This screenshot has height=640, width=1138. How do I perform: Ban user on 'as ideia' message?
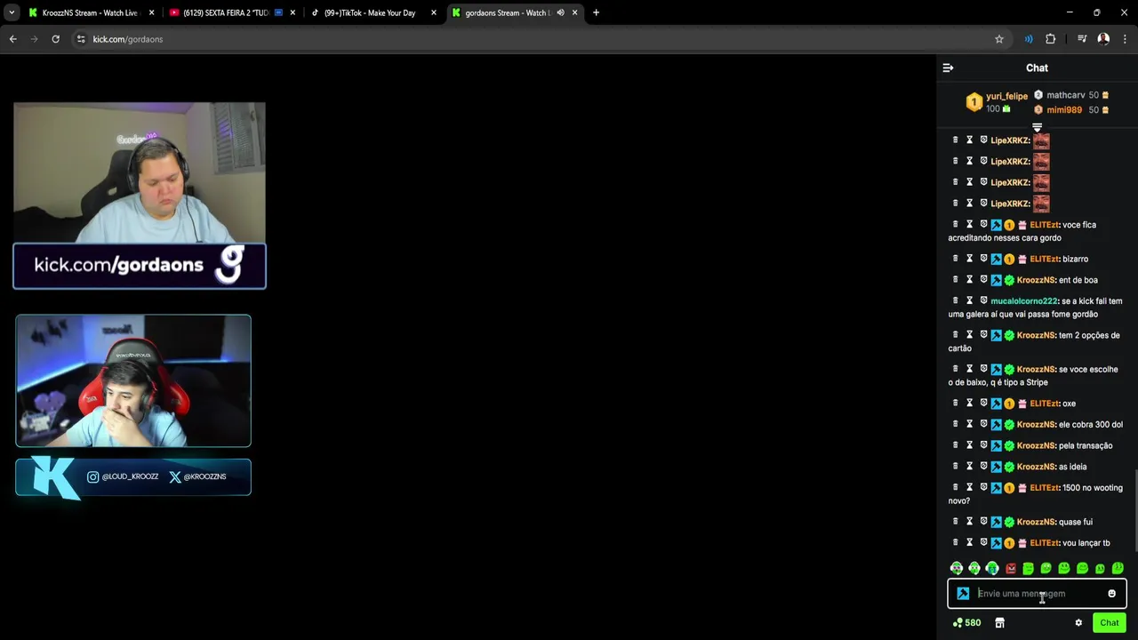point(983,467)
